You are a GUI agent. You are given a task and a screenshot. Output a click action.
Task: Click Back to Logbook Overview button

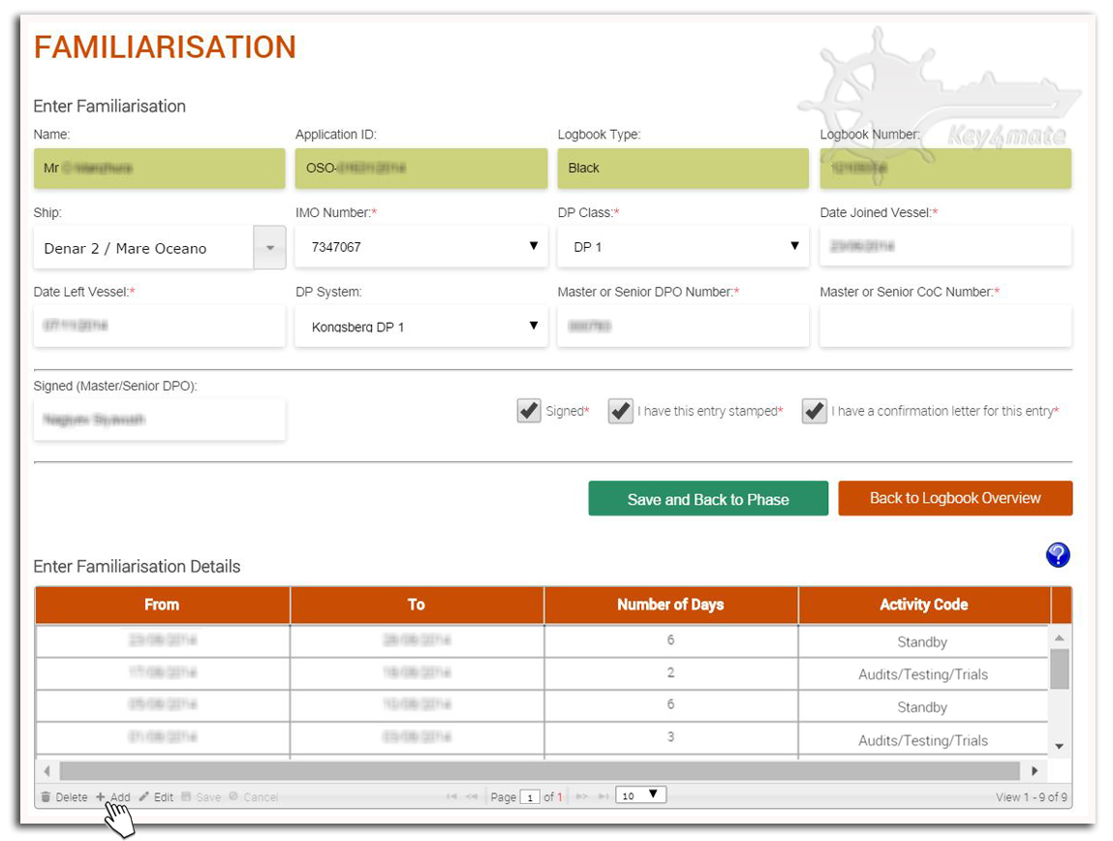[955, 498]
